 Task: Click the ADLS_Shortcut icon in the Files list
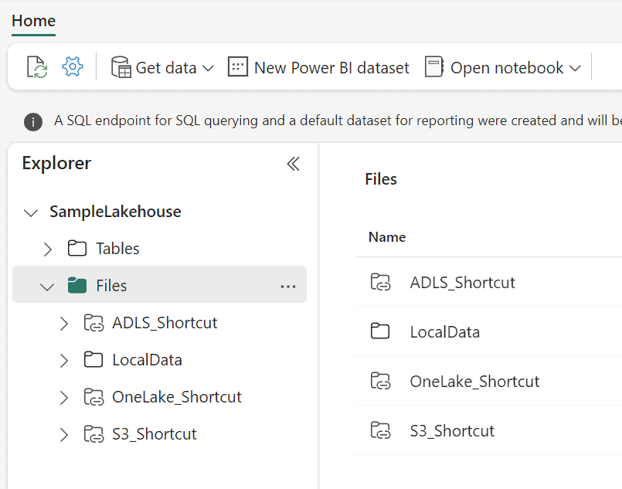pos(380,283)
